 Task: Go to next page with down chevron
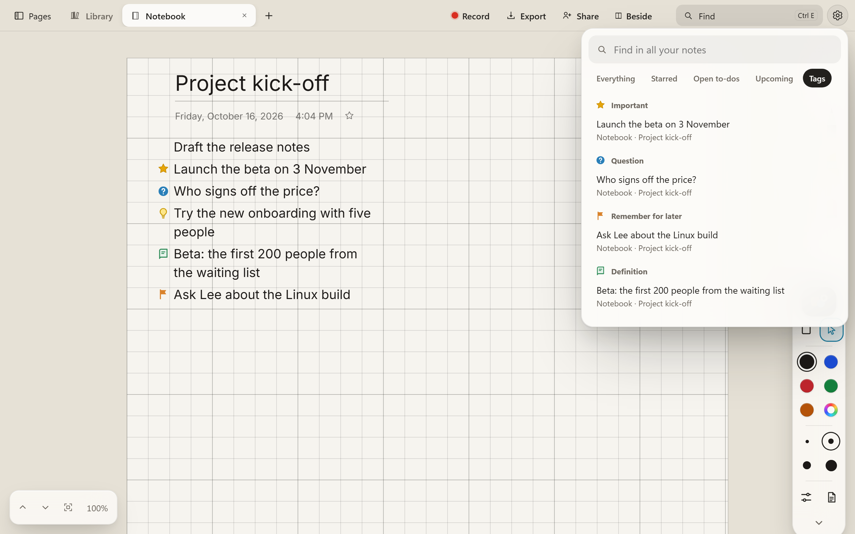point(45,508)
